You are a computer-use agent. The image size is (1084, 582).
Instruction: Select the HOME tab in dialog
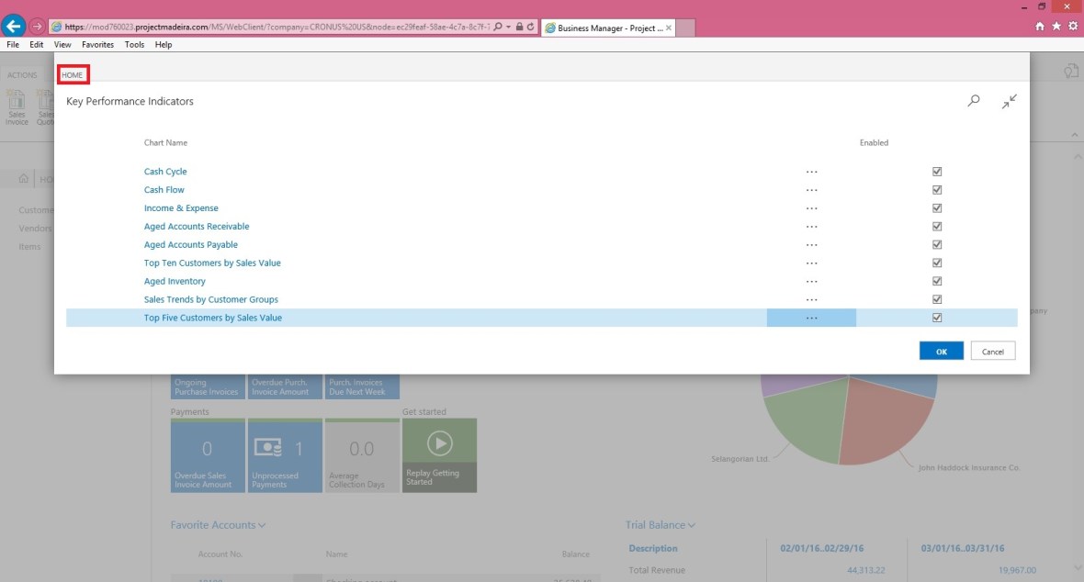pyautogui.click(x=73, y=74)
